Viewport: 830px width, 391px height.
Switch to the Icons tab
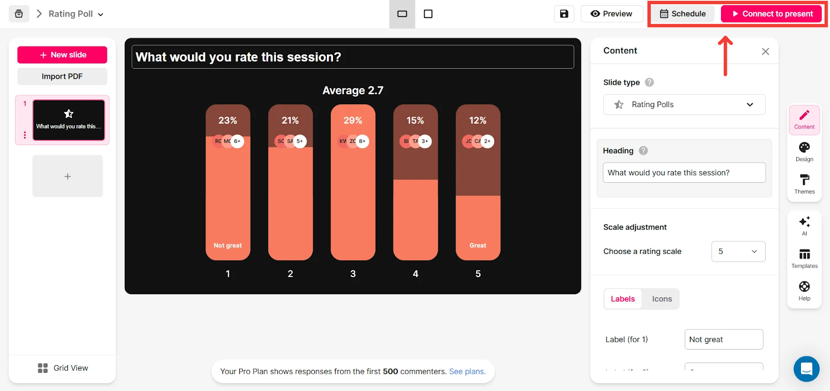point(661,299)
